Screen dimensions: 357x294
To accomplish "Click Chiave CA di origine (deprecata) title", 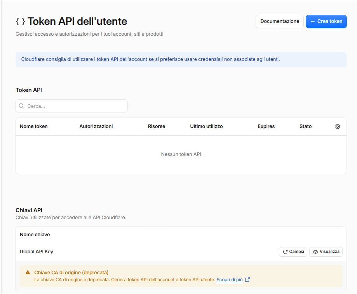I will pos(71,272).
